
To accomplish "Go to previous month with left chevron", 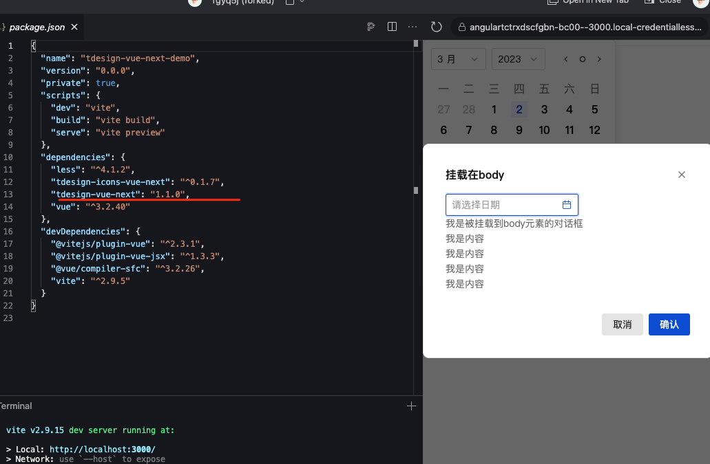I will click(565, 59).
